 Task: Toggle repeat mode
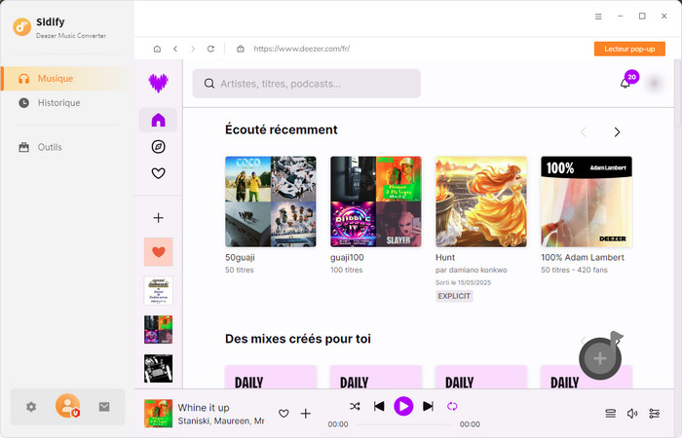click(452, 406)
